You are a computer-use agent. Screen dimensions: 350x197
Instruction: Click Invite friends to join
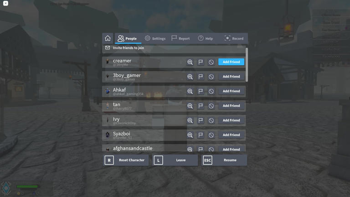coord(128,48)
